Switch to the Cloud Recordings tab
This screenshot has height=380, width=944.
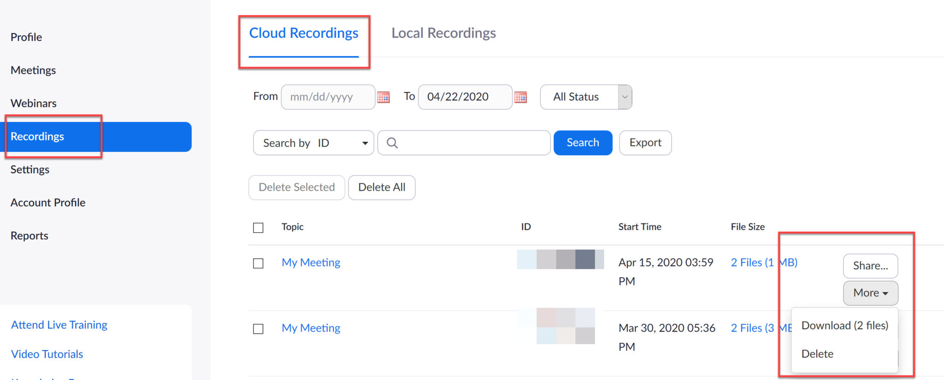click(304, 33)
